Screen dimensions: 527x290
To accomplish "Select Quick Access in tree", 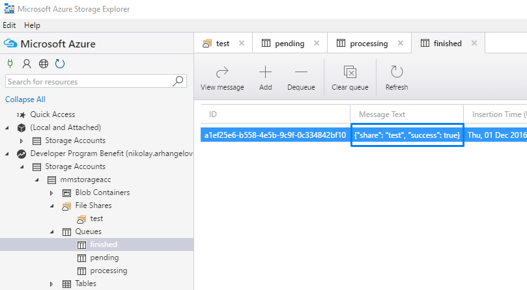I will click(52, 114).
